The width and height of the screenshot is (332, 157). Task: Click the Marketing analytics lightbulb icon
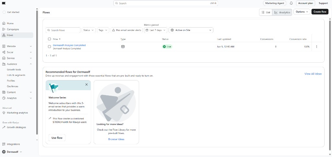pos(4,113)
